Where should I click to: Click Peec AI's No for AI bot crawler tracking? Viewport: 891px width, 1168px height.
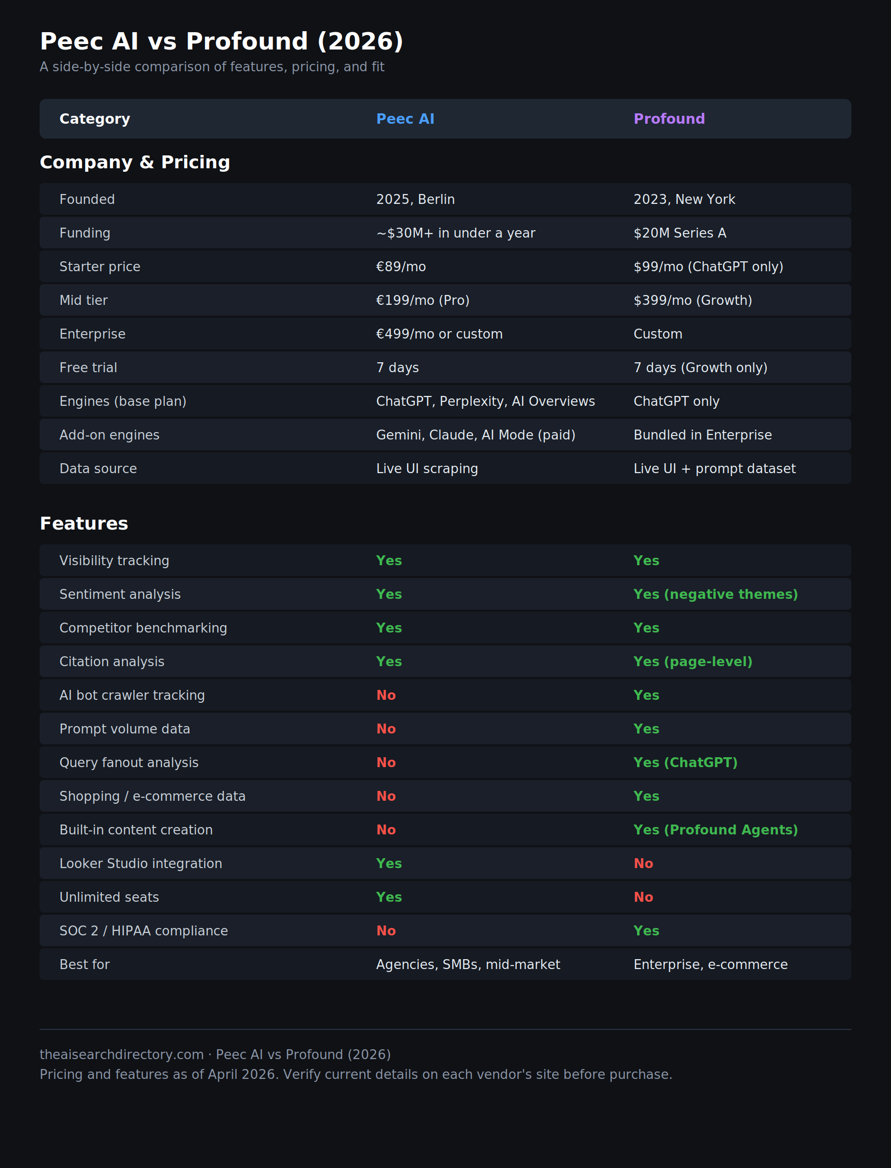pyautogui.click(x=386, y=695)
